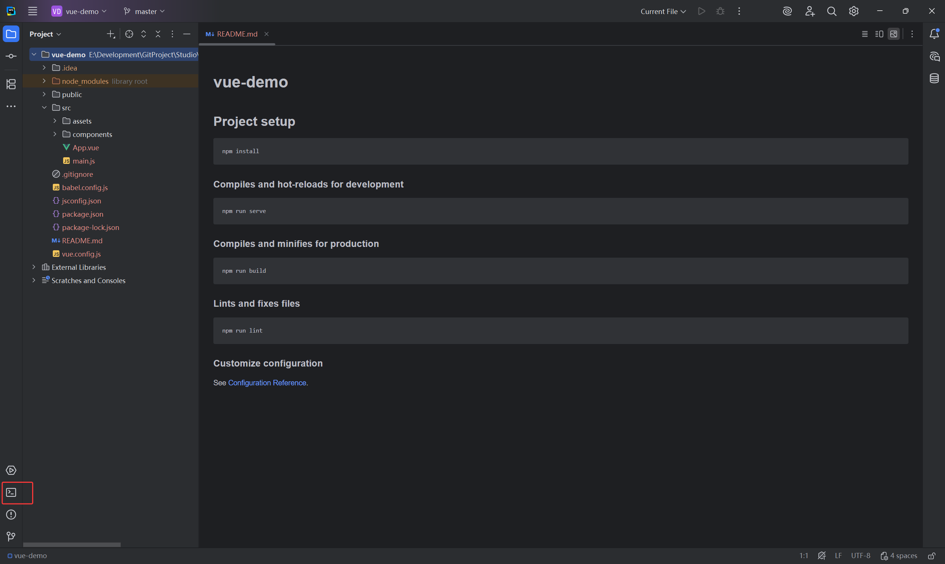Open the Database tool window

pyautogui.click(x=934, y=79)
